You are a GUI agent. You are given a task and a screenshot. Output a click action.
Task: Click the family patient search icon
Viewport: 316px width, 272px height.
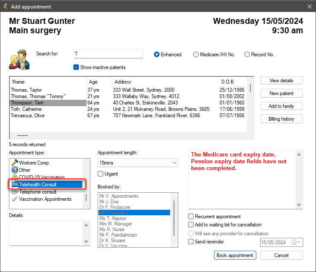19,60
